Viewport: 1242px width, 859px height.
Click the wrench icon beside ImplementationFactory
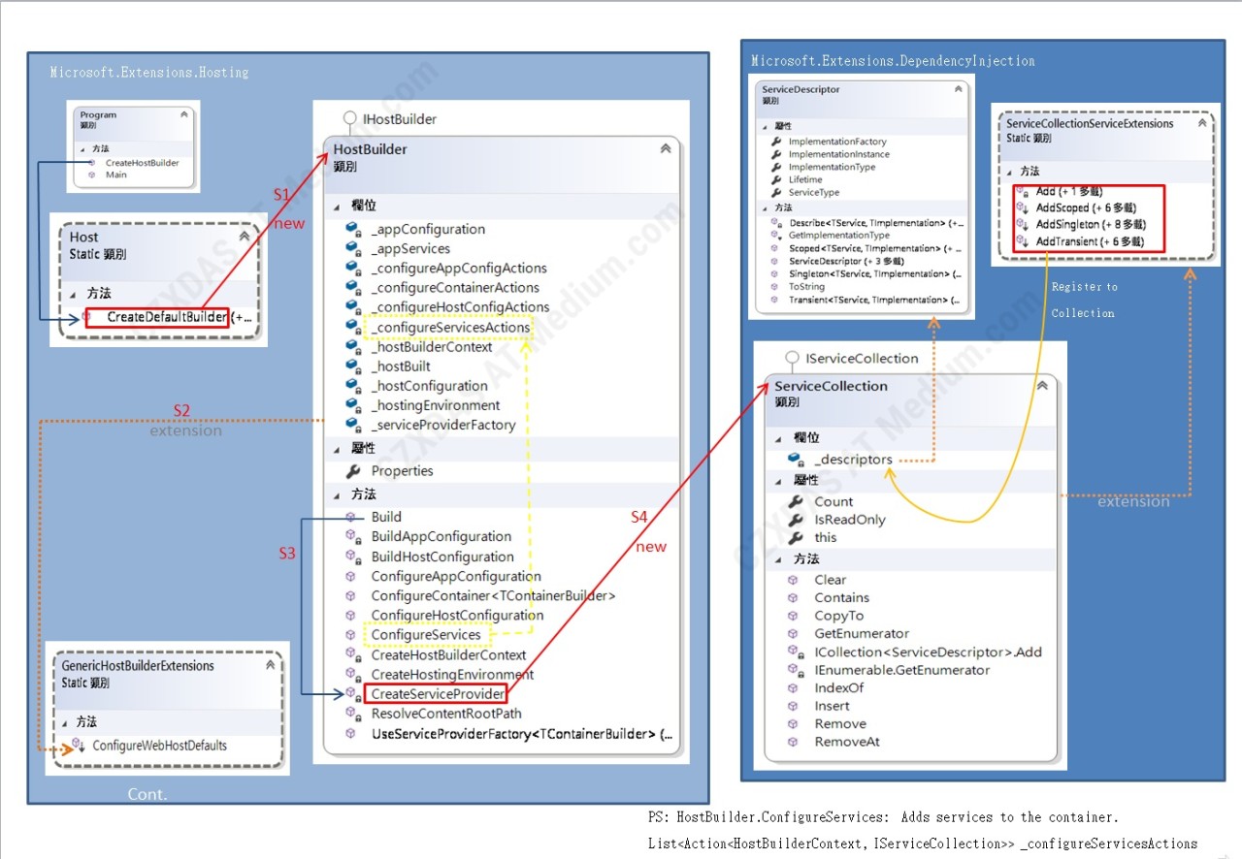tap(776, 142)
